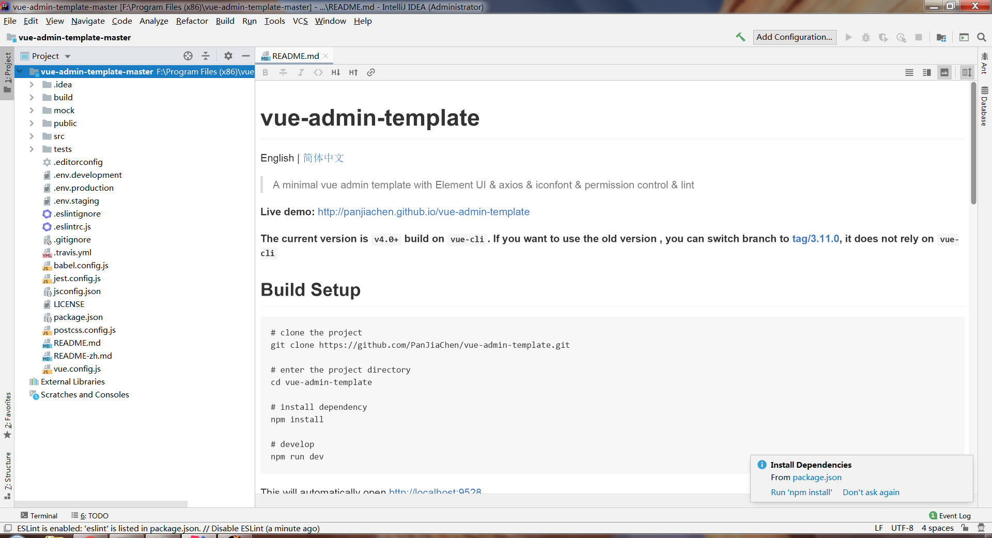Click the tag/3.11.0 link
The image size is (992, 538).
816,239
